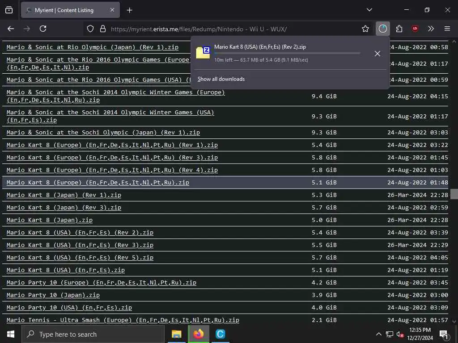Viewport: 458px width, 343px height.
Task: Download Mario Party 10 Europe zip
Action: coord(102,283)
